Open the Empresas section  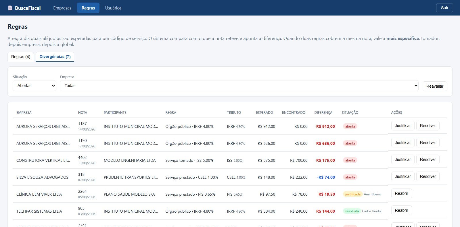click(62, 8)
